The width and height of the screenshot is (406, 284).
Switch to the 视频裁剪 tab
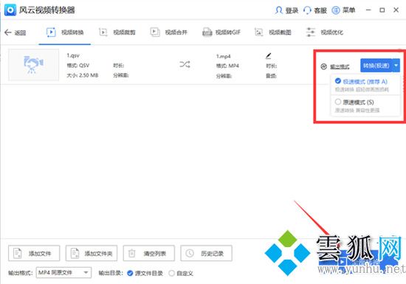[117, 32]
